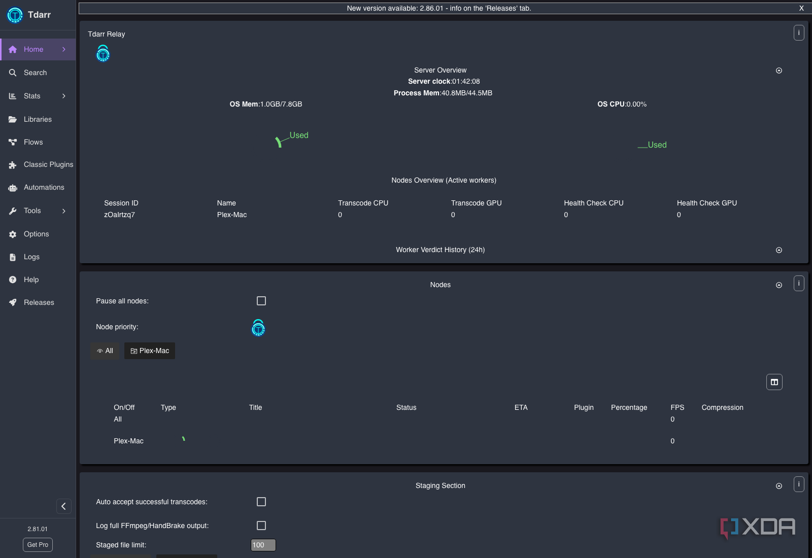Screen dimensions: 812x558
Task: Expand the Home submenu chevron
Action: (x=64, y=49)
